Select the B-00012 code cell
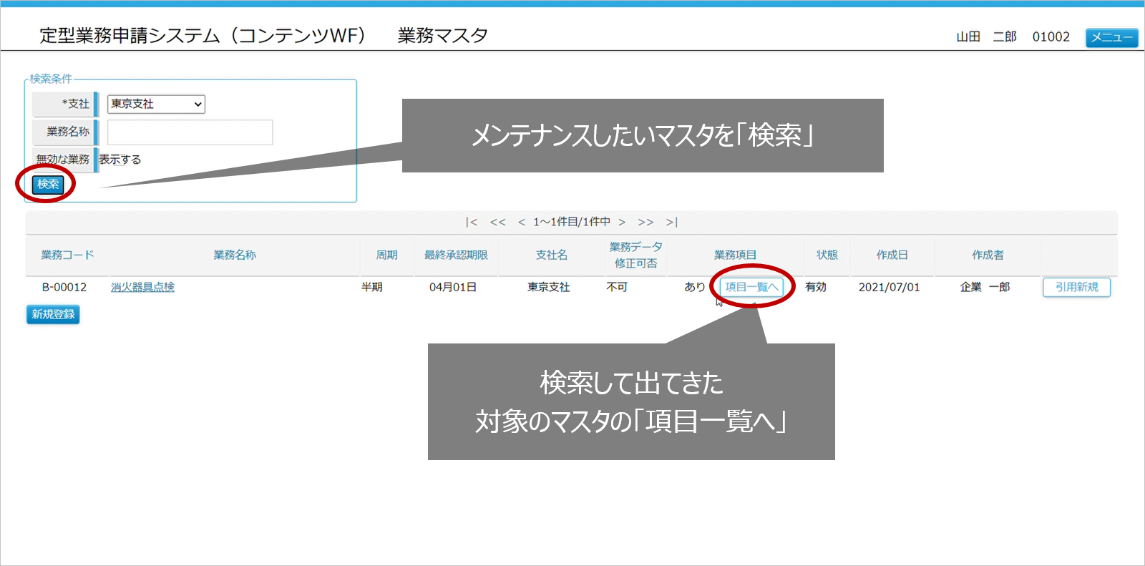Viewport: 1145px width, 566px height. coord(64,287)
